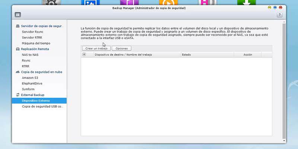Viewport: 298px width, 149px height.
Task: Select Servidor RTRR in sidebar
Action: (32, 38)
